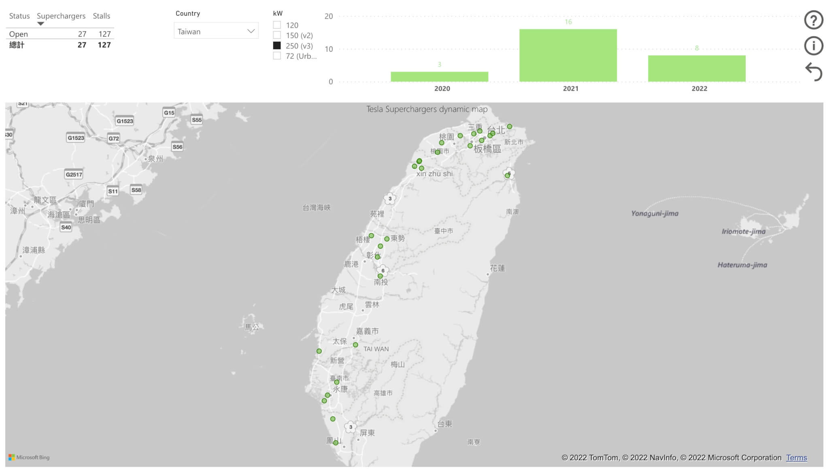This screenshot has height=469, width=829.
Task: Uncheck the 250 (v3) kW checkbox
Action: pyautogui.click(x=277, y=46)
